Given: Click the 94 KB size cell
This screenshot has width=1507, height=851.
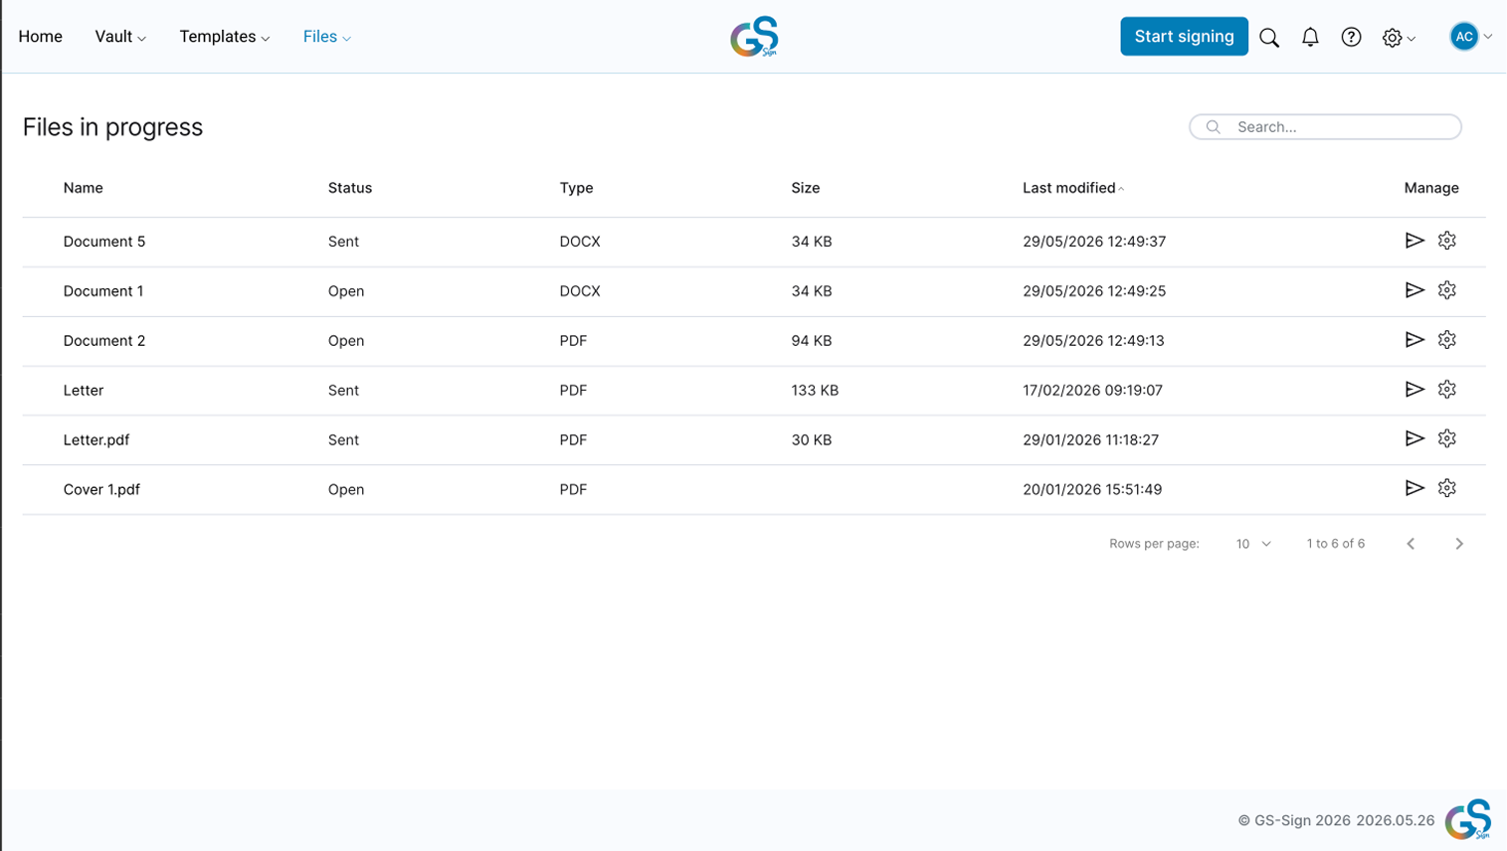Looking at the screenshot, I should pyautogui.click(x=812, y=341).
